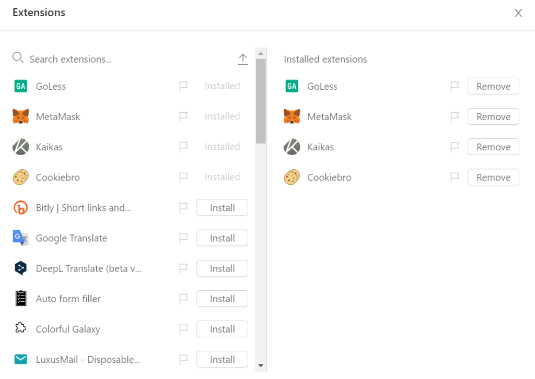Viewport: 535px width, 379px height.
Task: Click the Colorful Galaxy puzzle icon
Action: coord(20,328)
